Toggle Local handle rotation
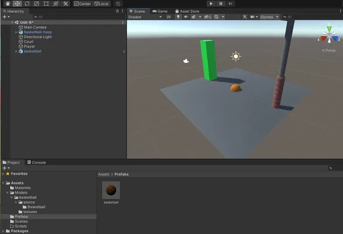Viewport: 343px width, 234px height. coord(101,4)
